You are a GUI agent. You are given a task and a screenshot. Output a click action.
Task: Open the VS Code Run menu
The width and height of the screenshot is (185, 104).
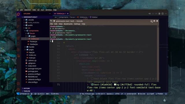click(42, 10)
